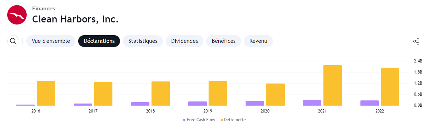Click the 2018 year axis label
Image resolution: width=431 pixels, height=127 pixels.
(x=150, y=111)
